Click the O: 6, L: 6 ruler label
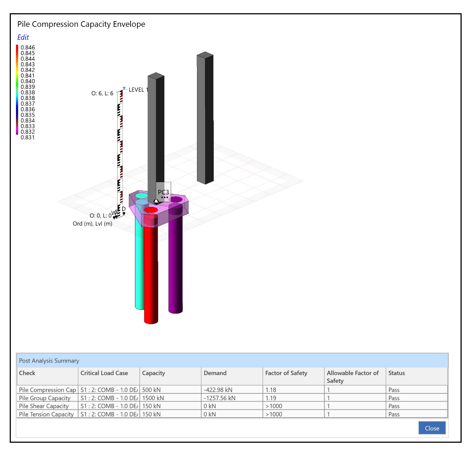This screenshot has width=469, height=452. pyautogui.click(x=102, y=93)
